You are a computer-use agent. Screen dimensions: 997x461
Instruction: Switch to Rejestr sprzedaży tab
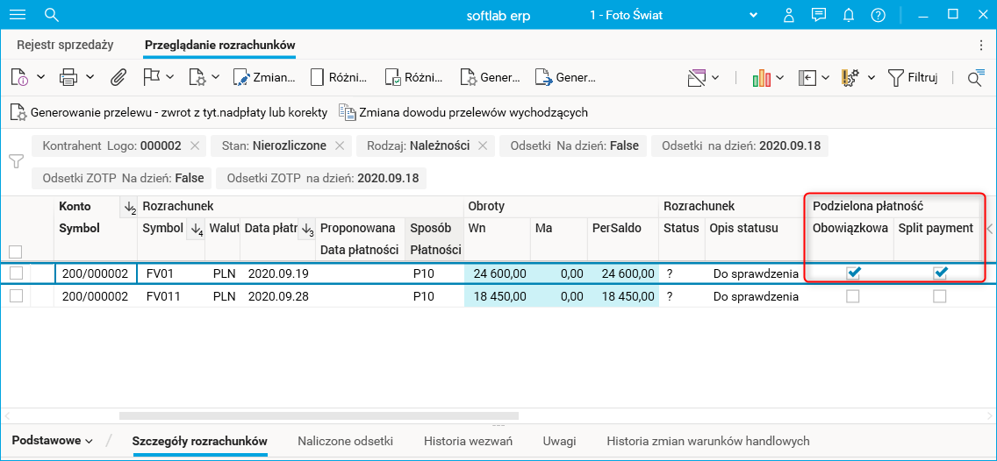pos(65,45)
